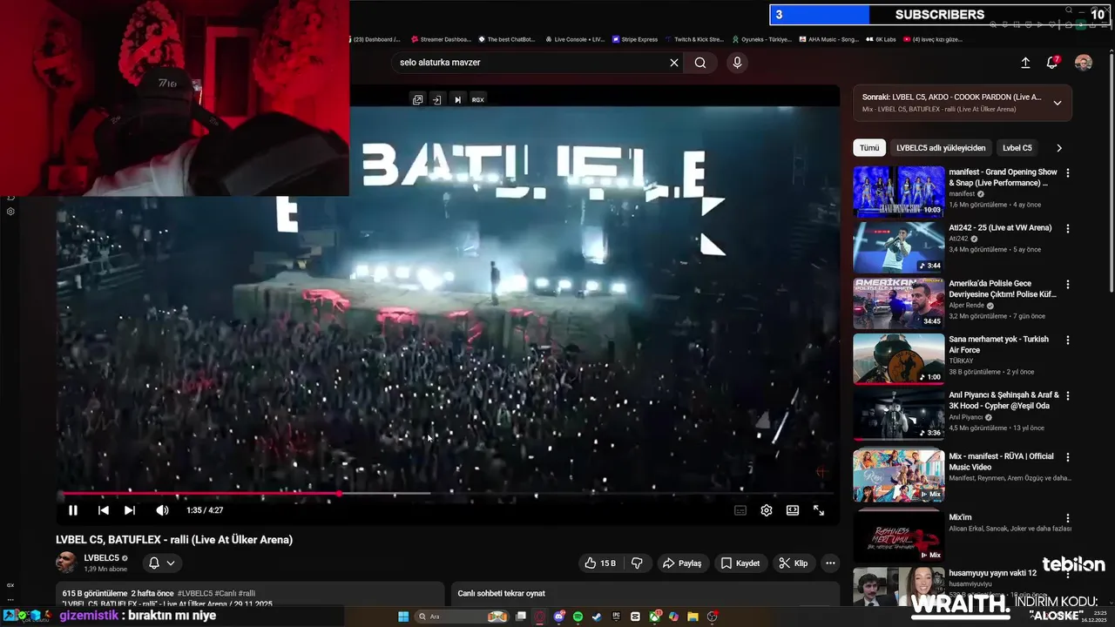Open the manifest Grand Opening Show thumbnail
1115x627 pixels.
898,192
